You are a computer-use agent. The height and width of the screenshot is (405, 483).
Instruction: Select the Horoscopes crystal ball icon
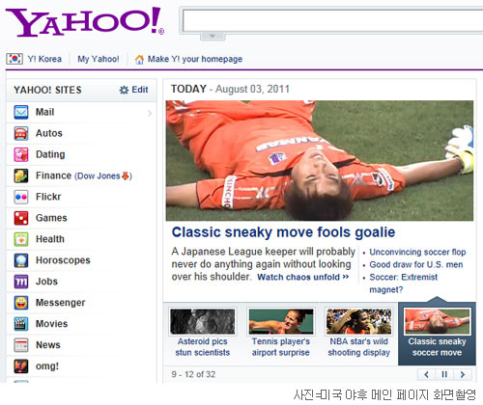click(x=21, y=260)
